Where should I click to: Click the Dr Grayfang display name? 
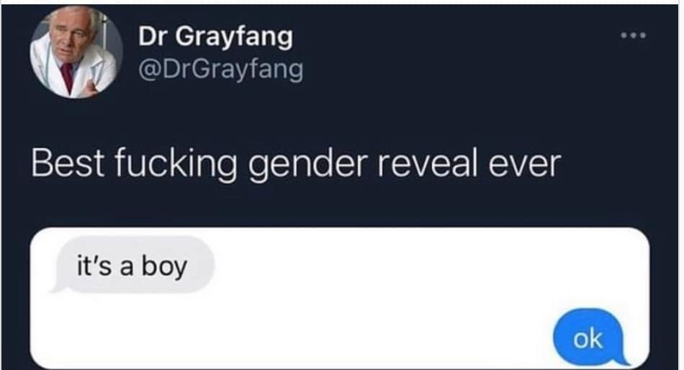click(215, 37)
